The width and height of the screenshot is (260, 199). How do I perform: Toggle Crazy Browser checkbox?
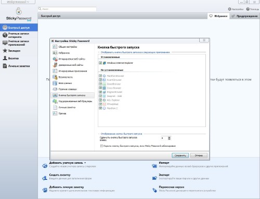(100, 88)
